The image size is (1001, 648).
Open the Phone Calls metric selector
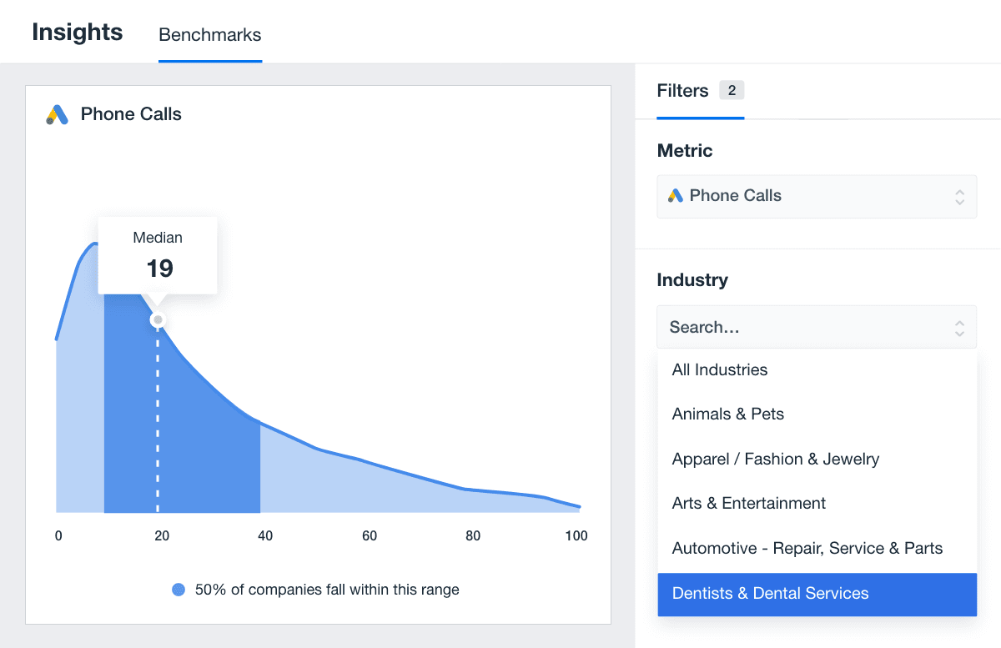point(816,197)
